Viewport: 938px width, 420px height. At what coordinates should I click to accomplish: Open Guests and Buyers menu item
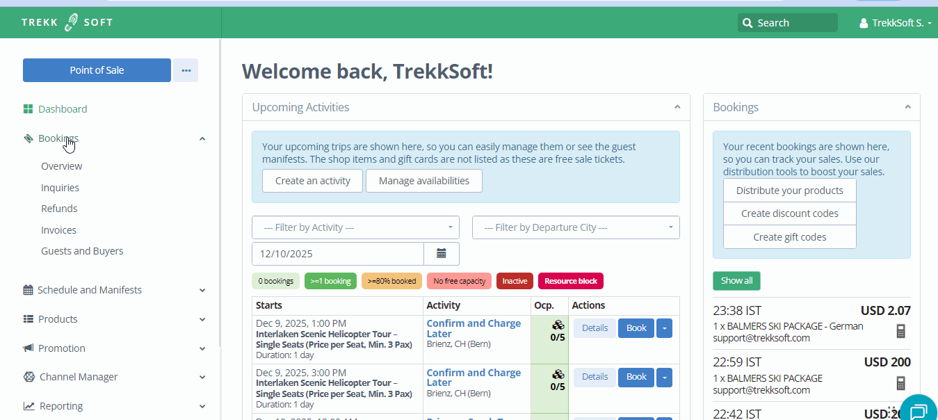pos(82,251)
